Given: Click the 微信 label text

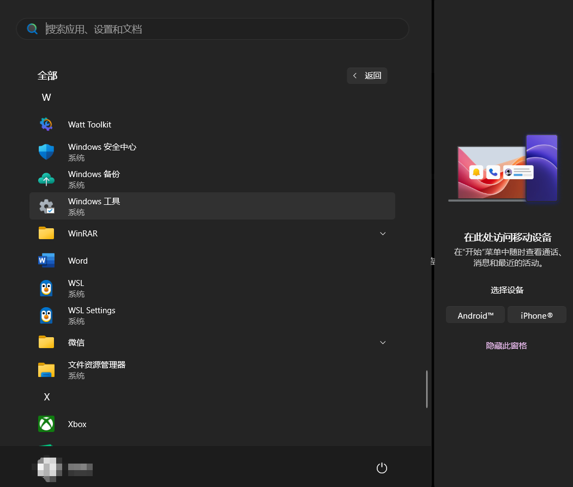Looking at the screenshot, I should click(x=76, y=343).
